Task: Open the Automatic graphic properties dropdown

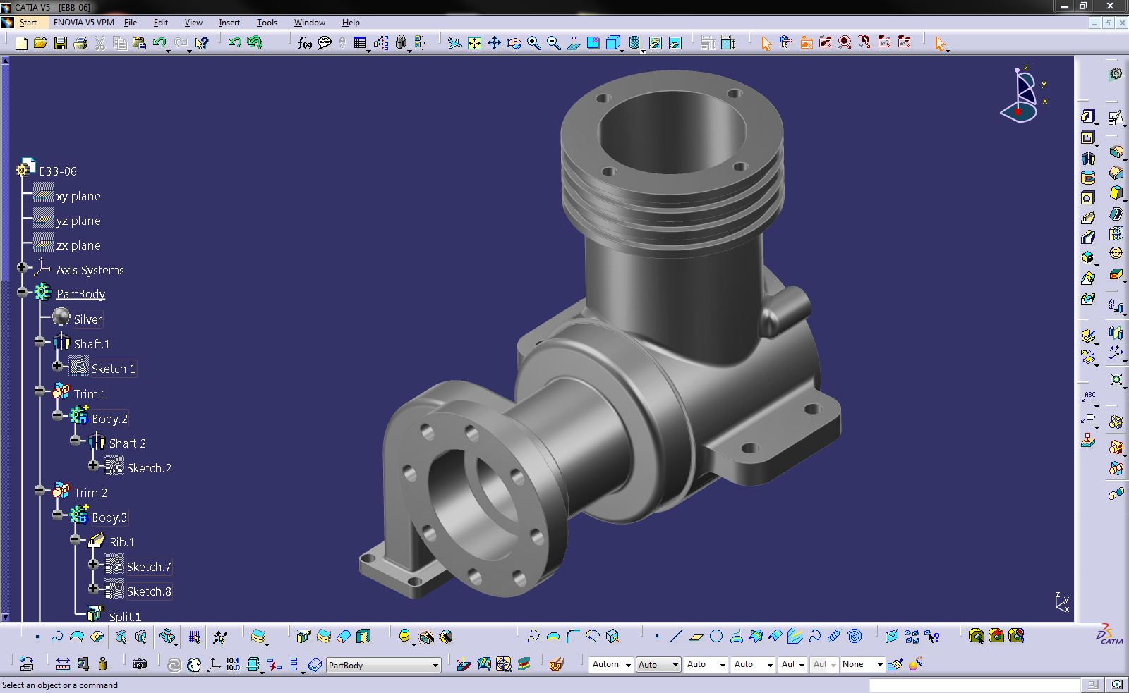Action: tap(627, 664)
